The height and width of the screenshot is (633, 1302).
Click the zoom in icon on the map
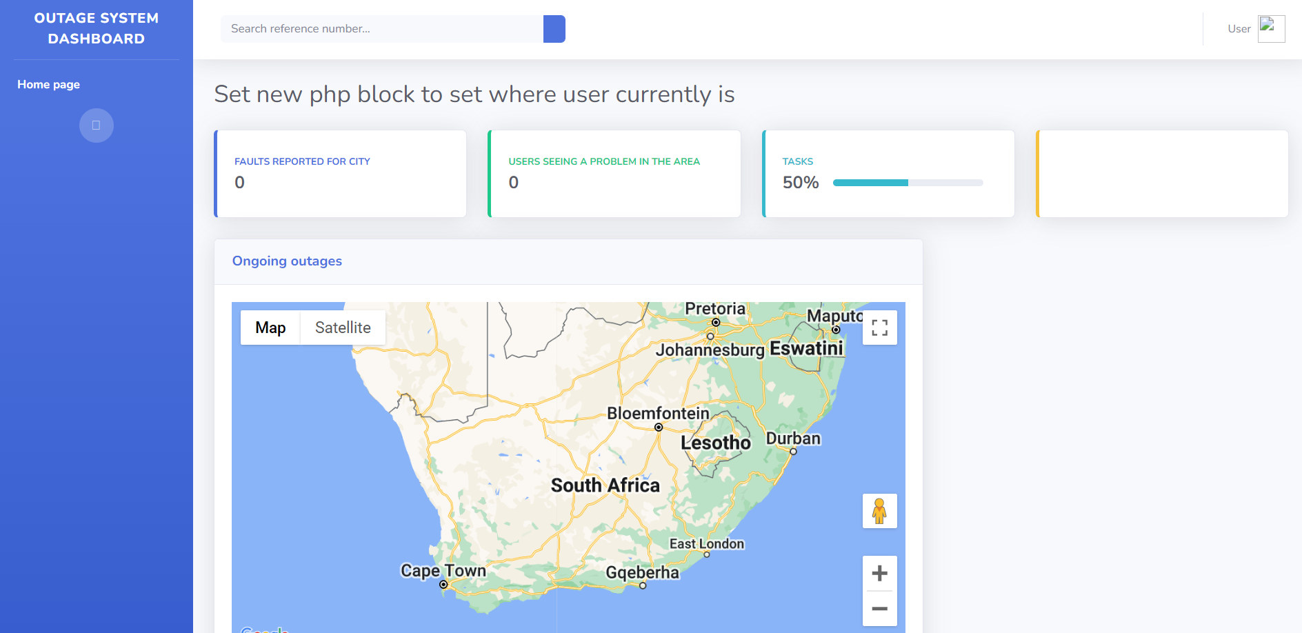pyautogui.click(x=879, y=572)
